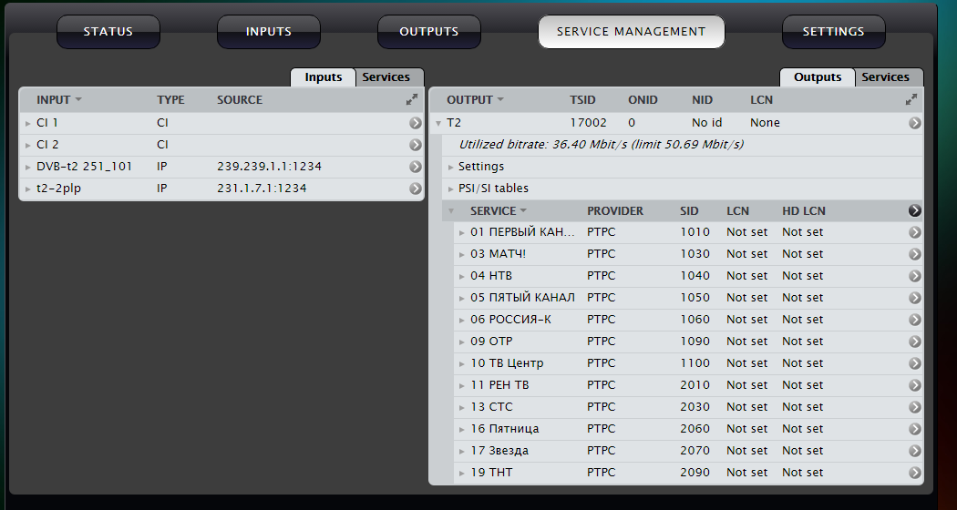Sort services by SERVICE column header
This screenshot has width=957, height=510.
coord(499,210)
